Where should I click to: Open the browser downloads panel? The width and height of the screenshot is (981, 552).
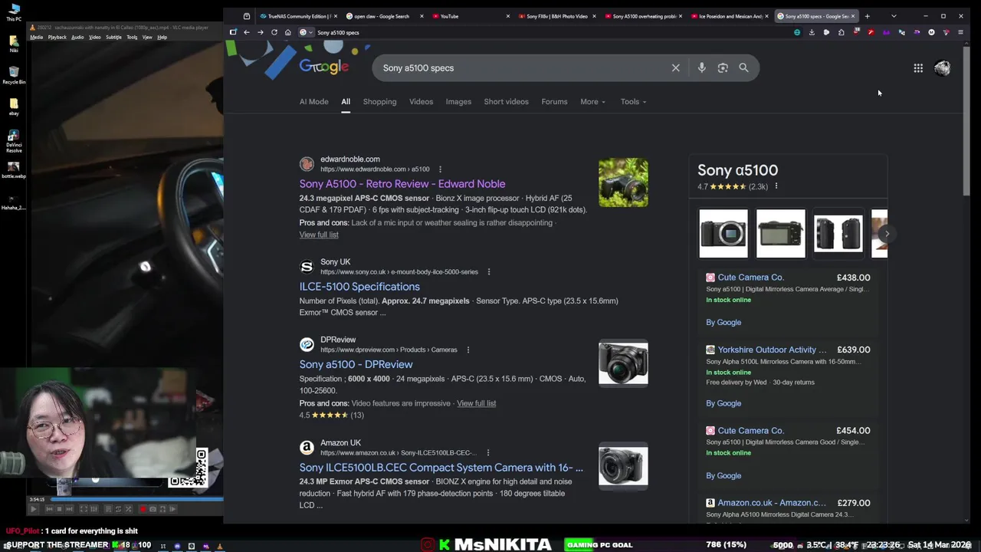click(x=812, y=32)
